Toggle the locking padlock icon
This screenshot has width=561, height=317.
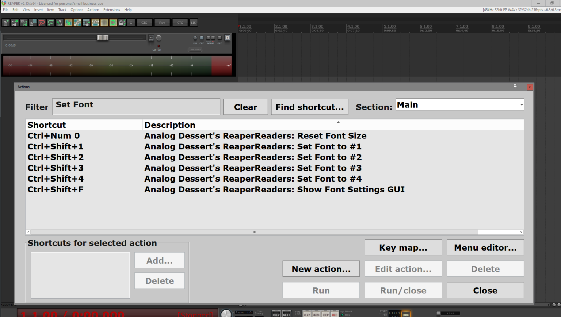click(x=122, y=23)
